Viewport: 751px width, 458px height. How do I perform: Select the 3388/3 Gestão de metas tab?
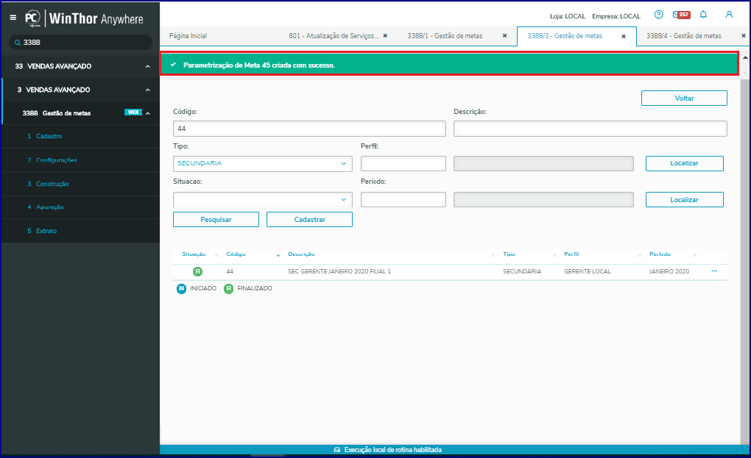565,36
